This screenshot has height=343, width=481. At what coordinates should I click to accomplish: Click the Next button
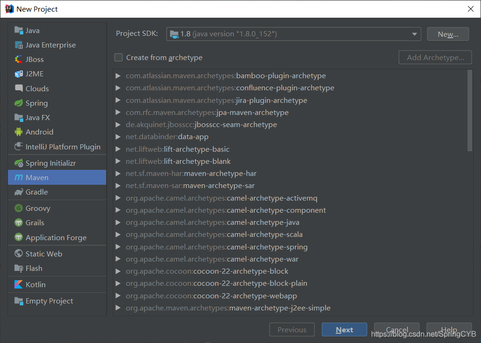point(344,330)
